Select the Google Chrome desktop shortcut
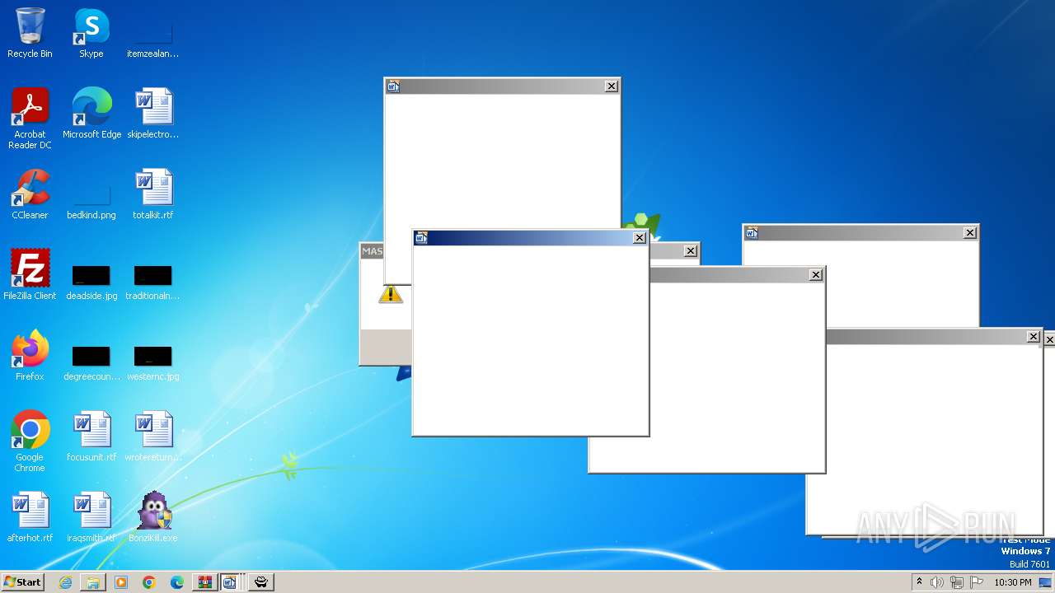1055x593 pixels. [30, 441]
